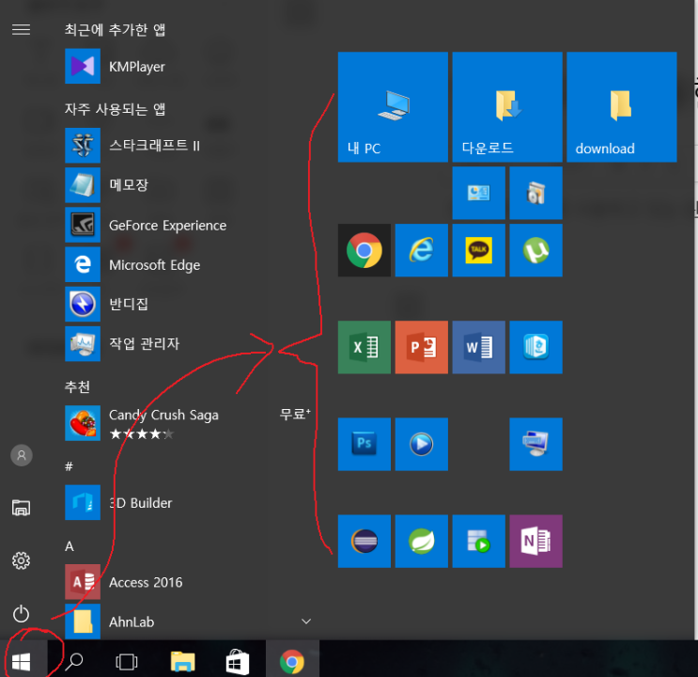
Task: Switch to Chrome on the taskbar
Action: tap(292, 661)
